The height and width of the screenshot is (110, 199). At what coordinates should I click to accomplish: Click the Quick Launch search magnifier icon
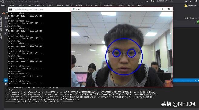coord(186,1)
